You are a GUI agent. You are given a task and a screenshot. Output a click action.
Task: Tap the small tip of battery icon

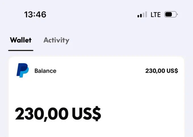pos(177,14)
